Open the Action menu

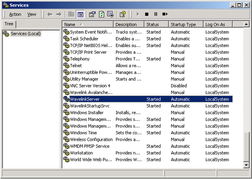click(x=15, y=15)
